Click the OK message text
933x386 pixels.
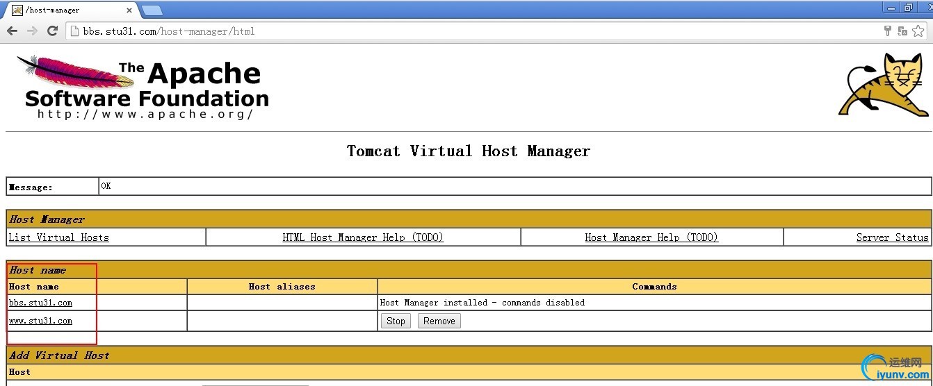click(x=106, y=186)
